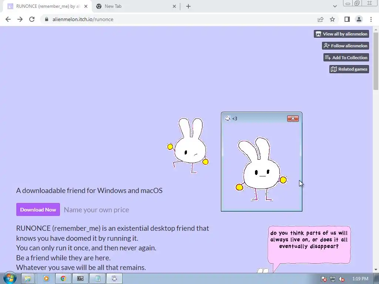
Task: Click 'A downloadable friend for Windows and macOS'
Action: (89, 190)
